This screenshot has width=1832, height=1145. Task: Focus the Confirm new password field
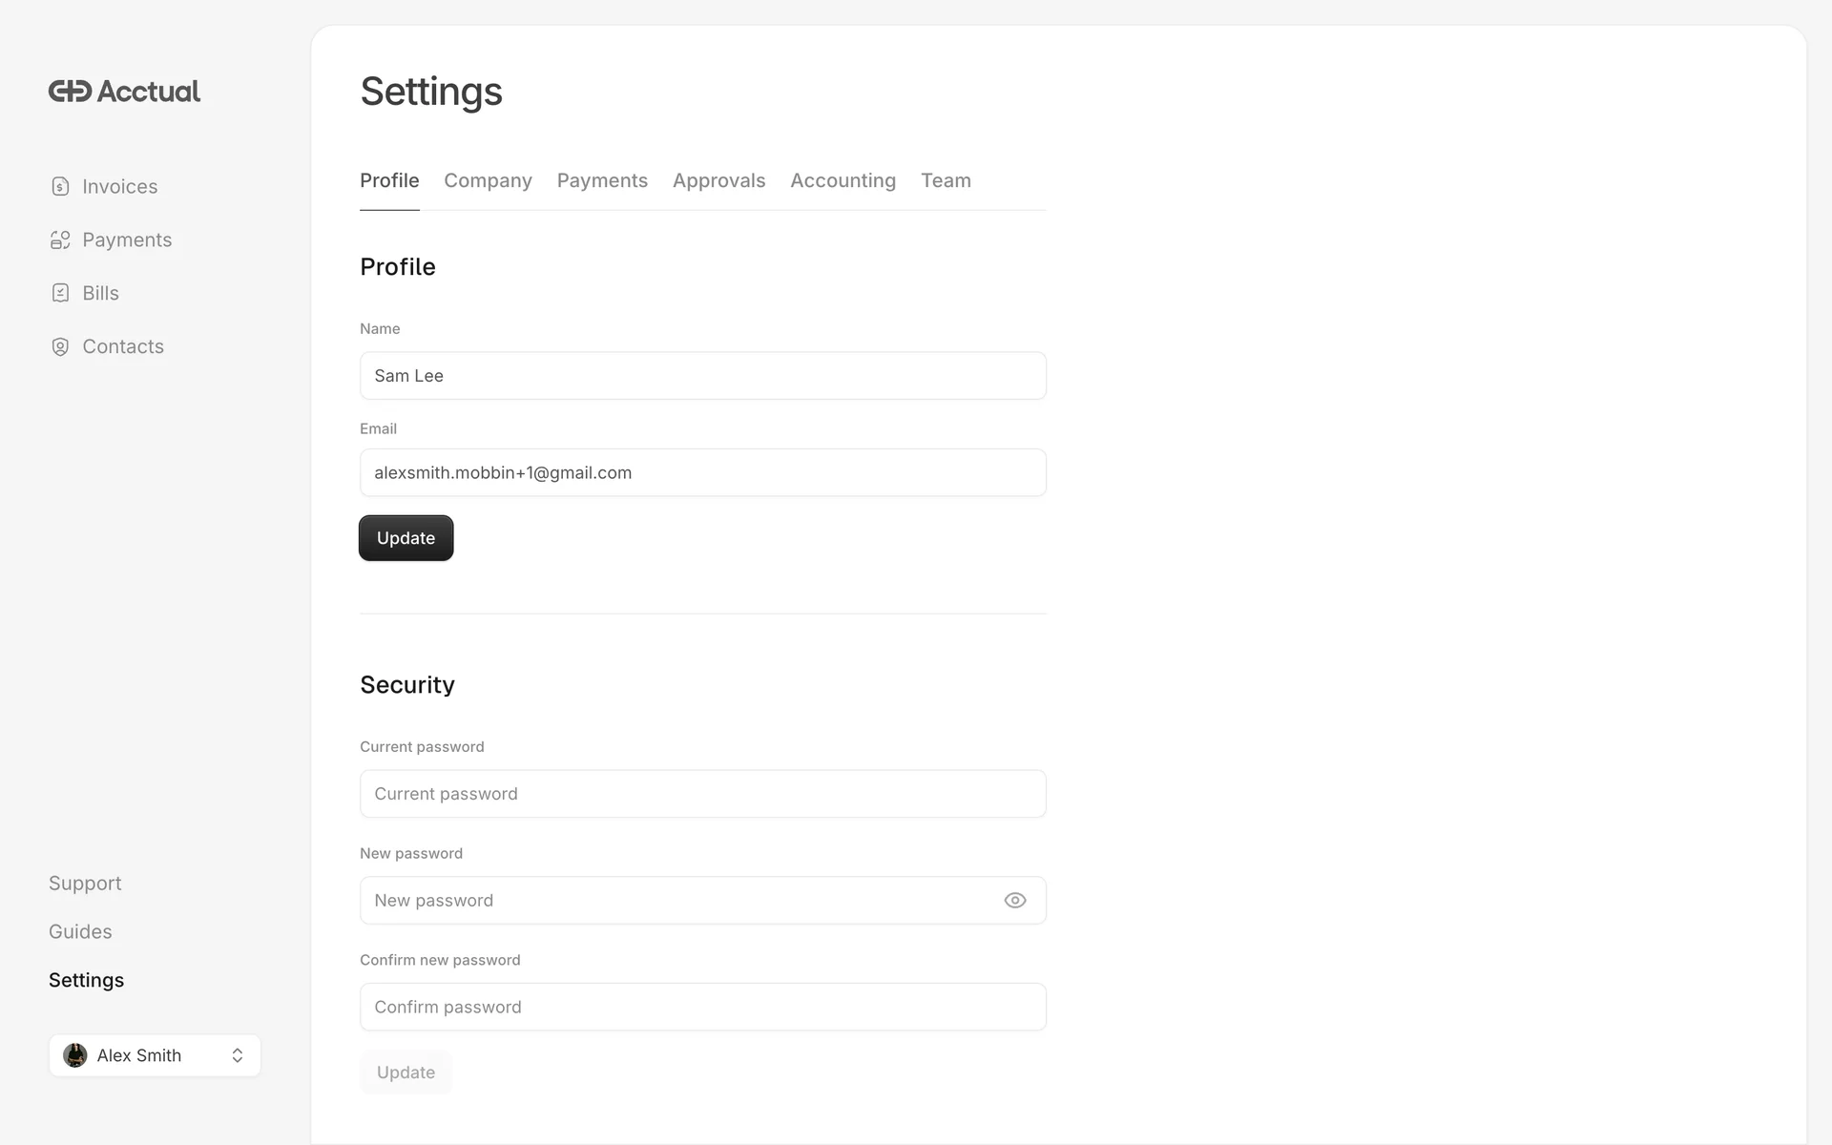tap(702, 1007)
